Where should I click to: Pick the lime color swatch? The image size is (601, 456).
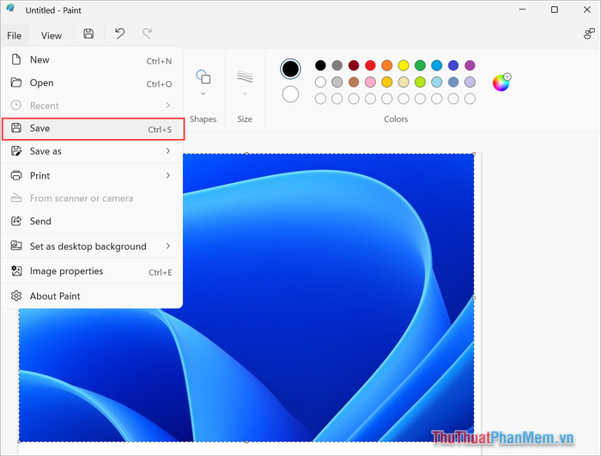point(420,82)
